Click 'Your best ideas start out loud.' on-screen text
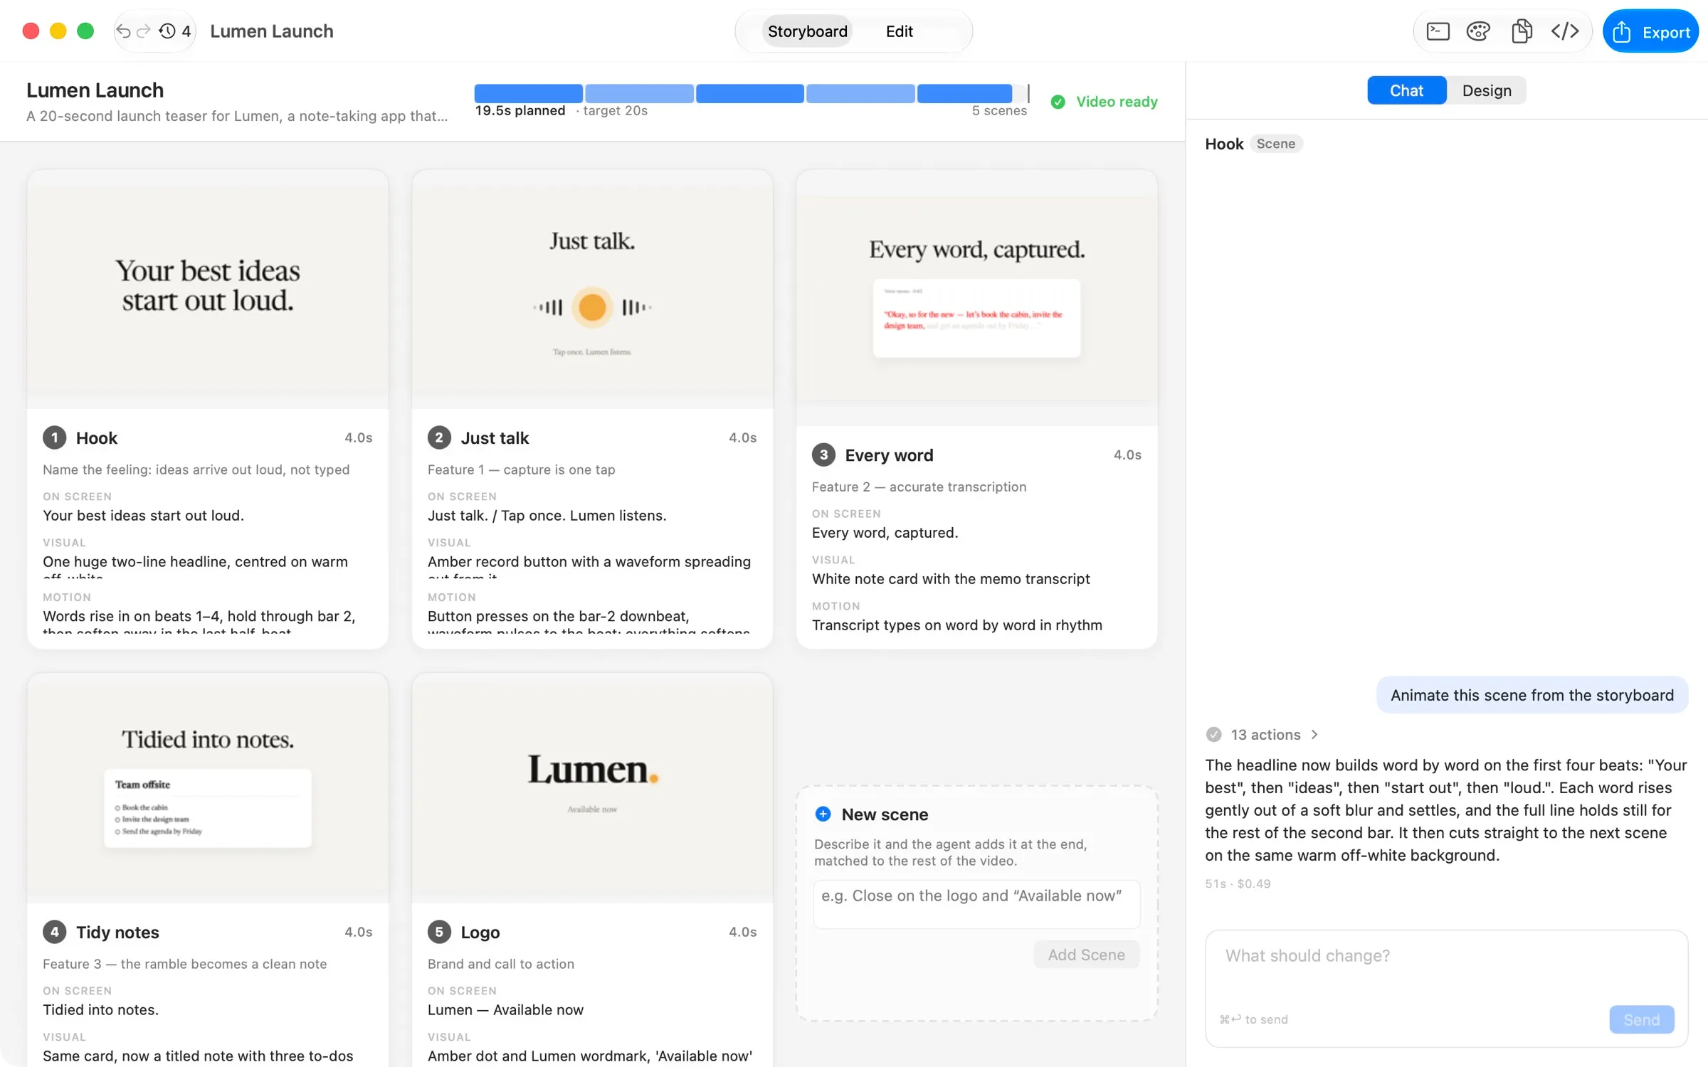The height and width of the screenshot is (1067, 1708). [x=143, y=515]
